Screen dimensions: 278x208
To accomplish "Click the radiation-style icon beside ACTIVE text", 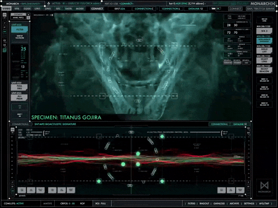I will (49, 3).
